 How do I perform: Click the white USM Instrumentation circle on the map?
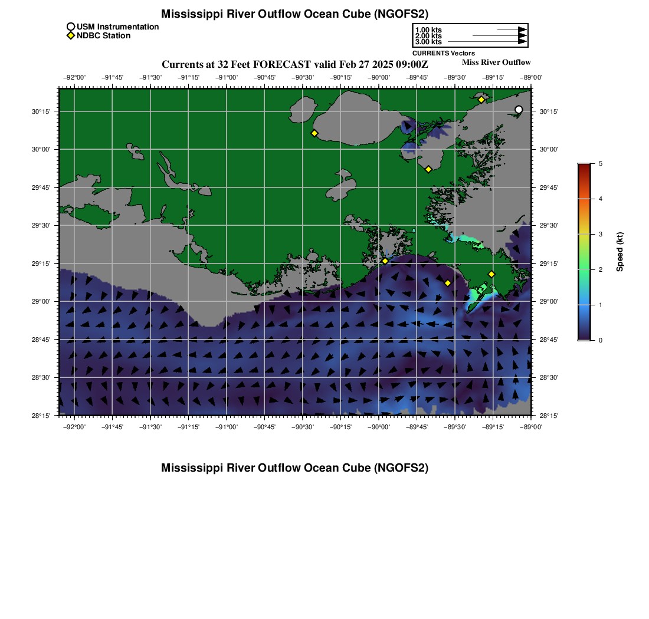pos(519,110)
